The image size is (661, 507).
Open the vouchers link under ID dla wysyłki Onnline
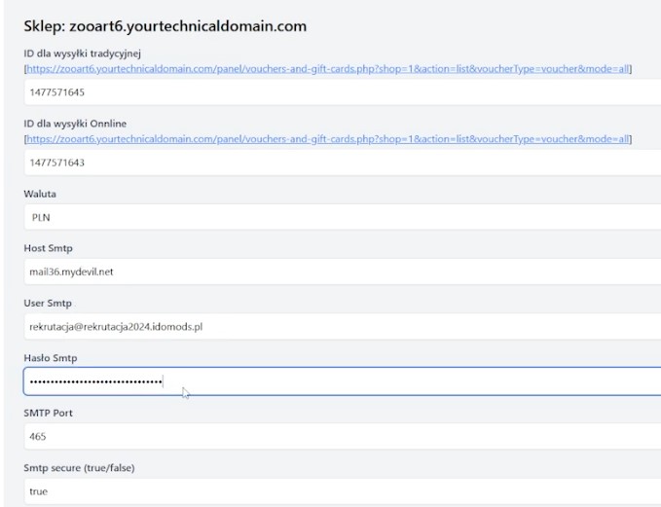tap(328, 139)
